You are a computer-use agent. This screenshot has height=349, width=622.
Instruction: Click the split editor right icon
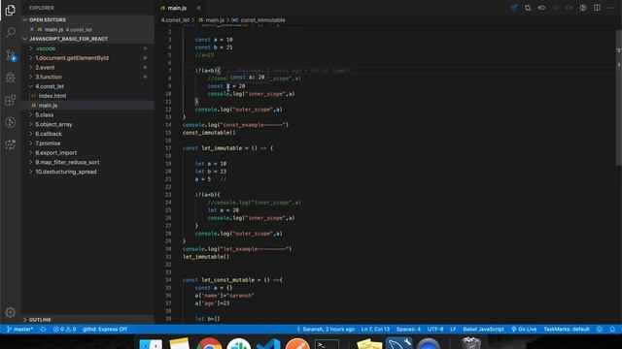(597, 8)
